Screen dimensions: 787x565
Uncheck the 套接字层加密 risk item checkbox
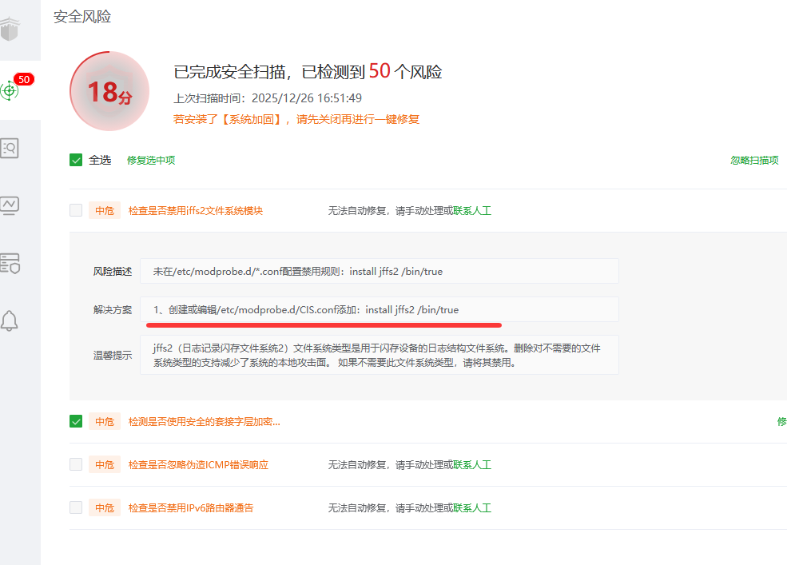click(x=76, y=421)
